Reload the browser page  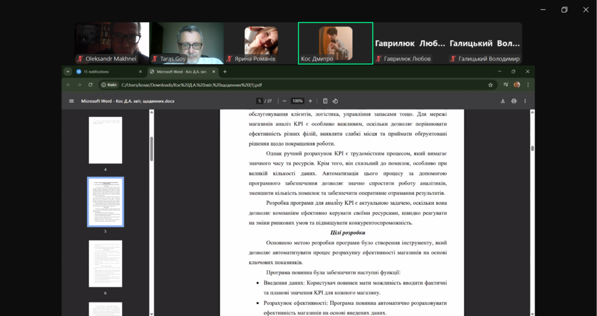pos(90,85)
